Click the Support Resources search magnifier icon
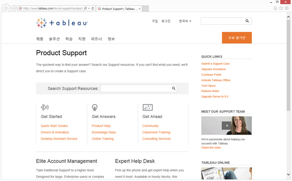292x181 pixels. tap(174, 88)
